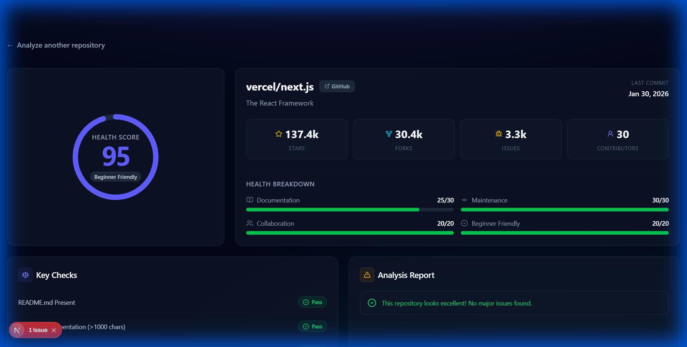Screen dimensions: 687x347
Task: Click the CONTRIBUTORS label
Action: [618, 148]
